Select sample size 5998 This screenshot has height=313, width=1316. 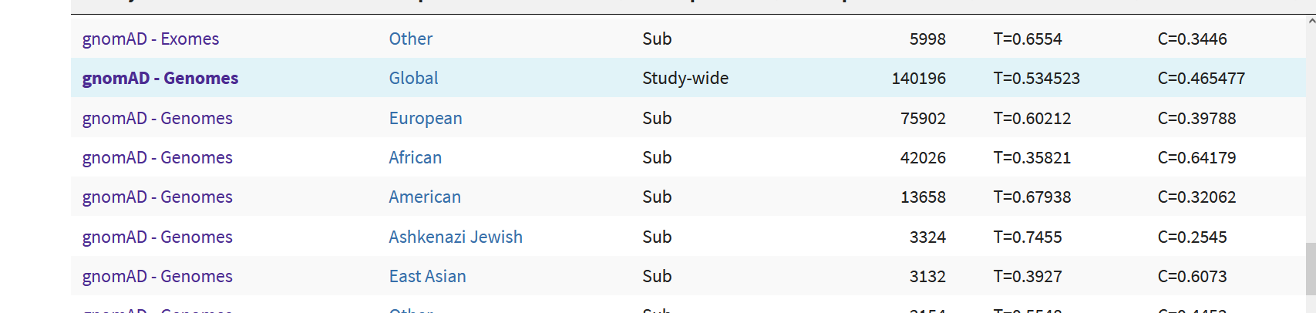(927, 39)
